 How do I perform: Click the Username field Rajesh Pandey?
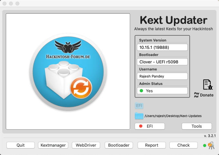point(162,76)
